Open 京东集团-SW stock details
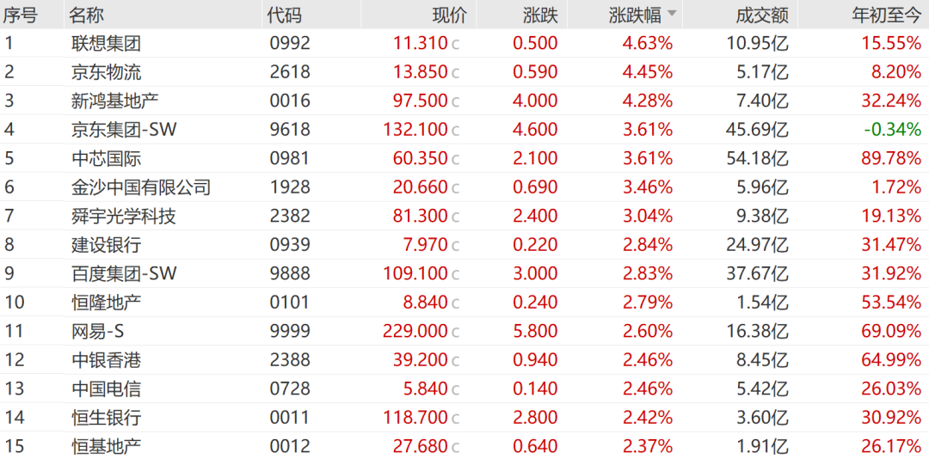The image size is (929, 459). tap(124, 130)
